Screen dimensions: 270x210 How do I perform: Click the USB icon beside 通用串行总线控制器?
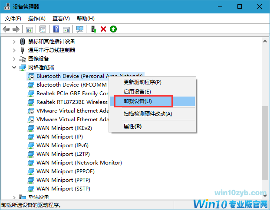[23, 50]
